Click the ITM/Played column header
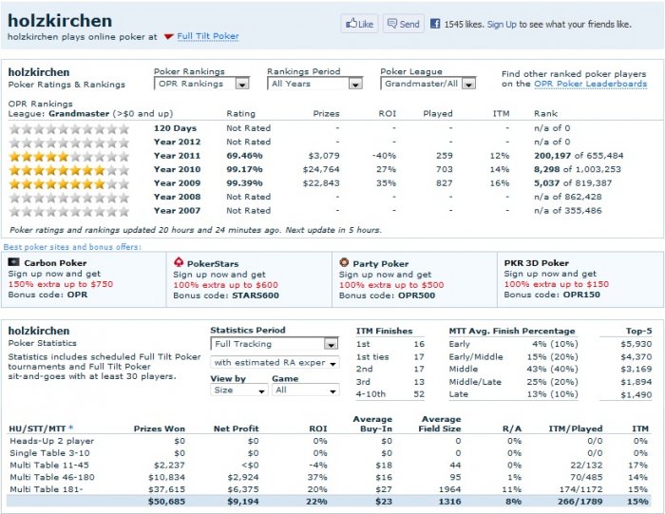 point(575,428)
